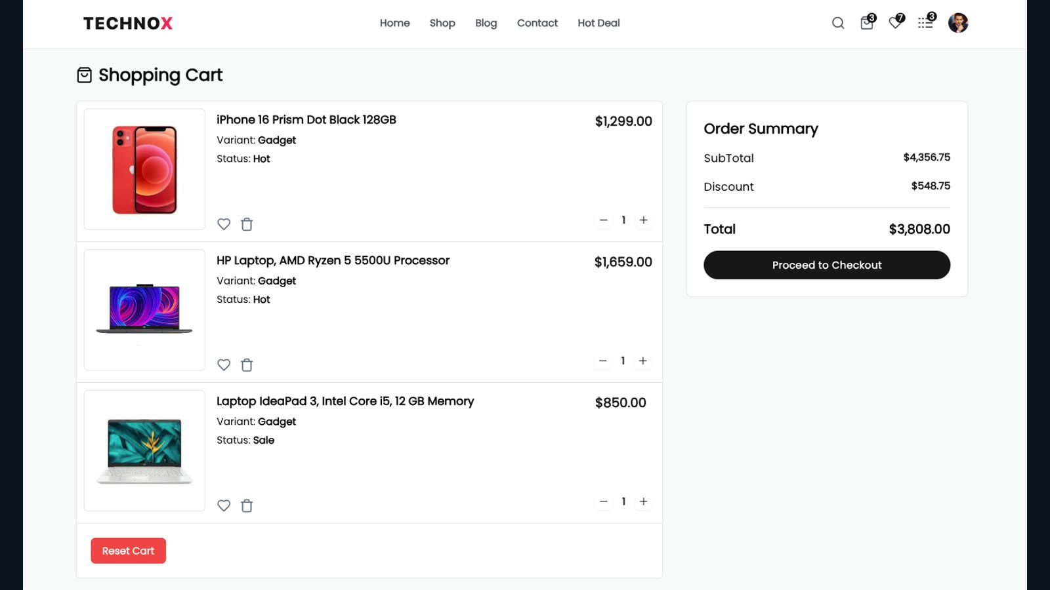Click the HP Laptop product thumbnail
The image size is (1050, 590).
pos(144,310)
